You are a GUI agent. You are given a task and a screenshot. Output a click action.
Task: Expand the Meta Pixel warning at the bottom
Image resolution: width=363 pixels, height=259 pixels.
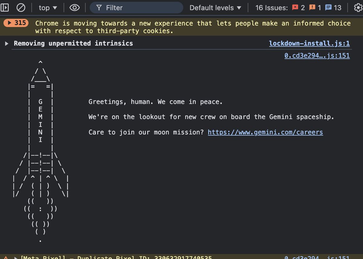tap(16, 258)
